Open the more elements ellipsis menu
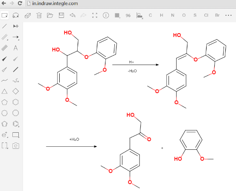236x191 pixels. pos(228,15)
